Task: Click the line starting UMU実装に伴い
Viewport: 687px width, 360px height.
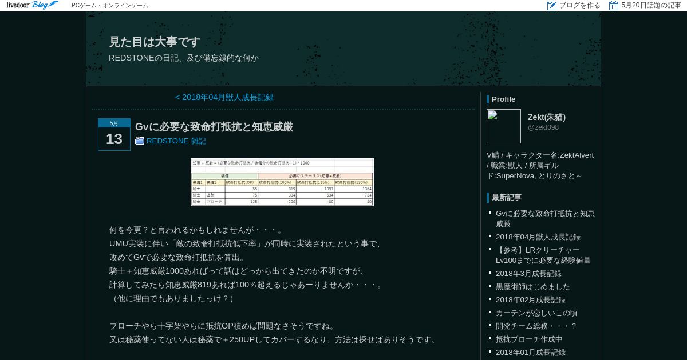Action: 246,243
